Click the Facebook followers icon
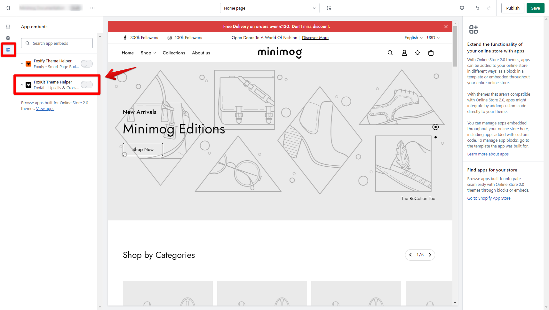The width and height of the screenshot is (549, 310). coord(125,38)
